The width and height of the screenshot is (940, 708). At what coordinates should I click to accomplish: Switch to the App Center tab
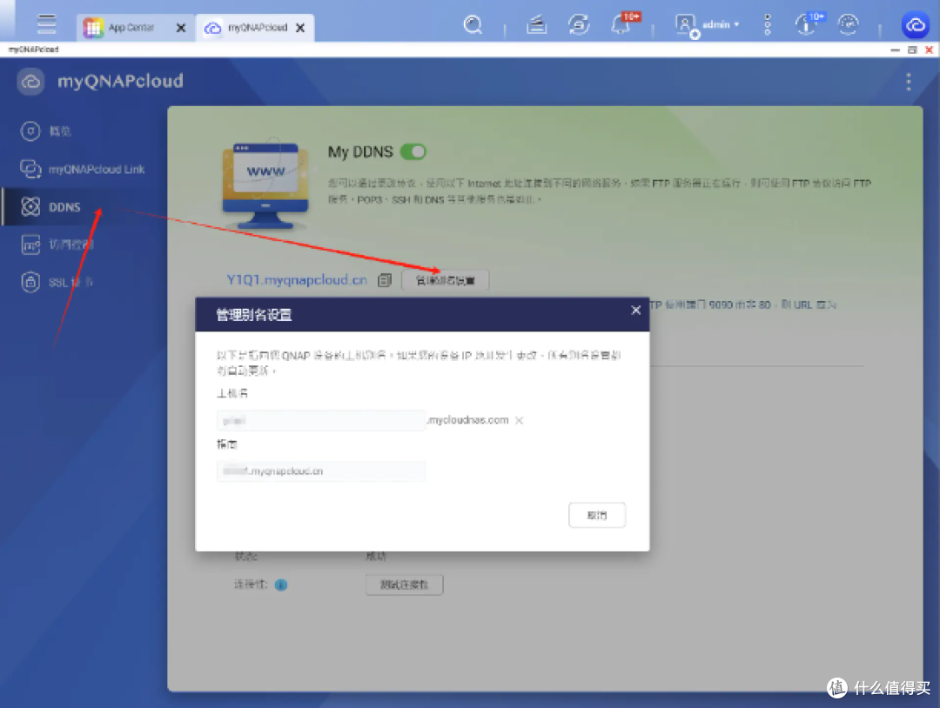(x=136, y=28)
